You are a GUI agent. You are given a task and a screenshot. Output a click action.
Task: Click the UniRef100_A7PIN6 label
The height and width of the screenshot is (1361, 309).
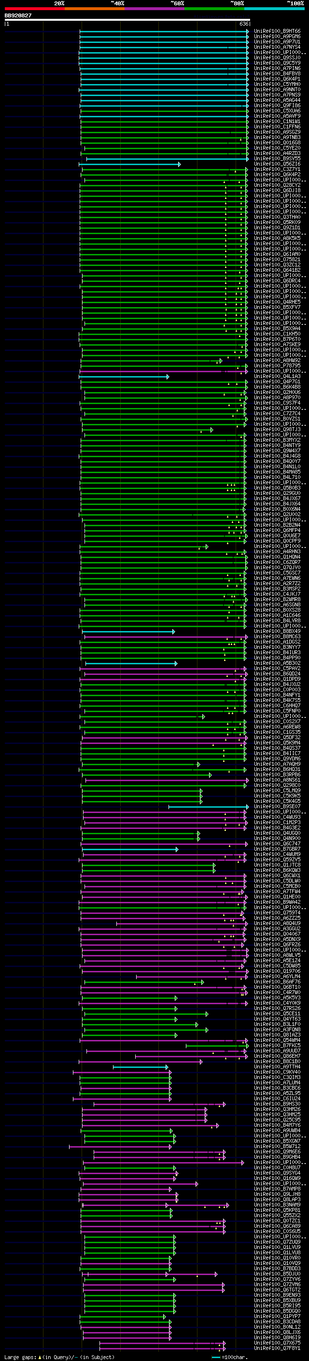pos(277,69)
